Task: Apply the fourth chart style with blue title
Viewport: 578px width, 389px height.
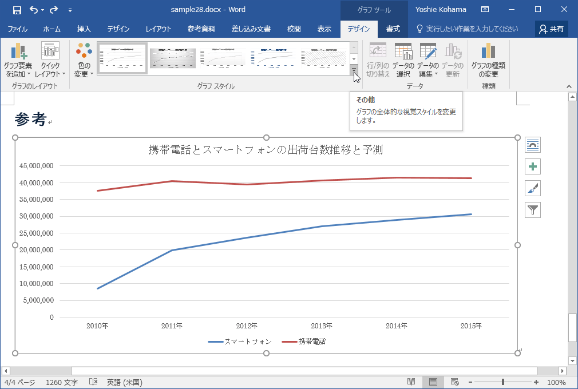Action: 273,58
